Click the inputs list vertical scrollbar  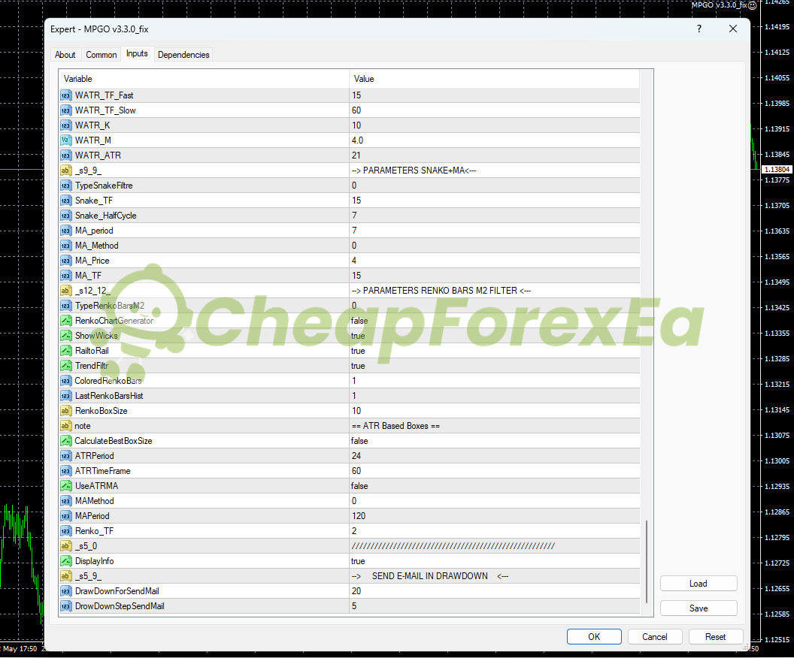[x=647, y=561]
